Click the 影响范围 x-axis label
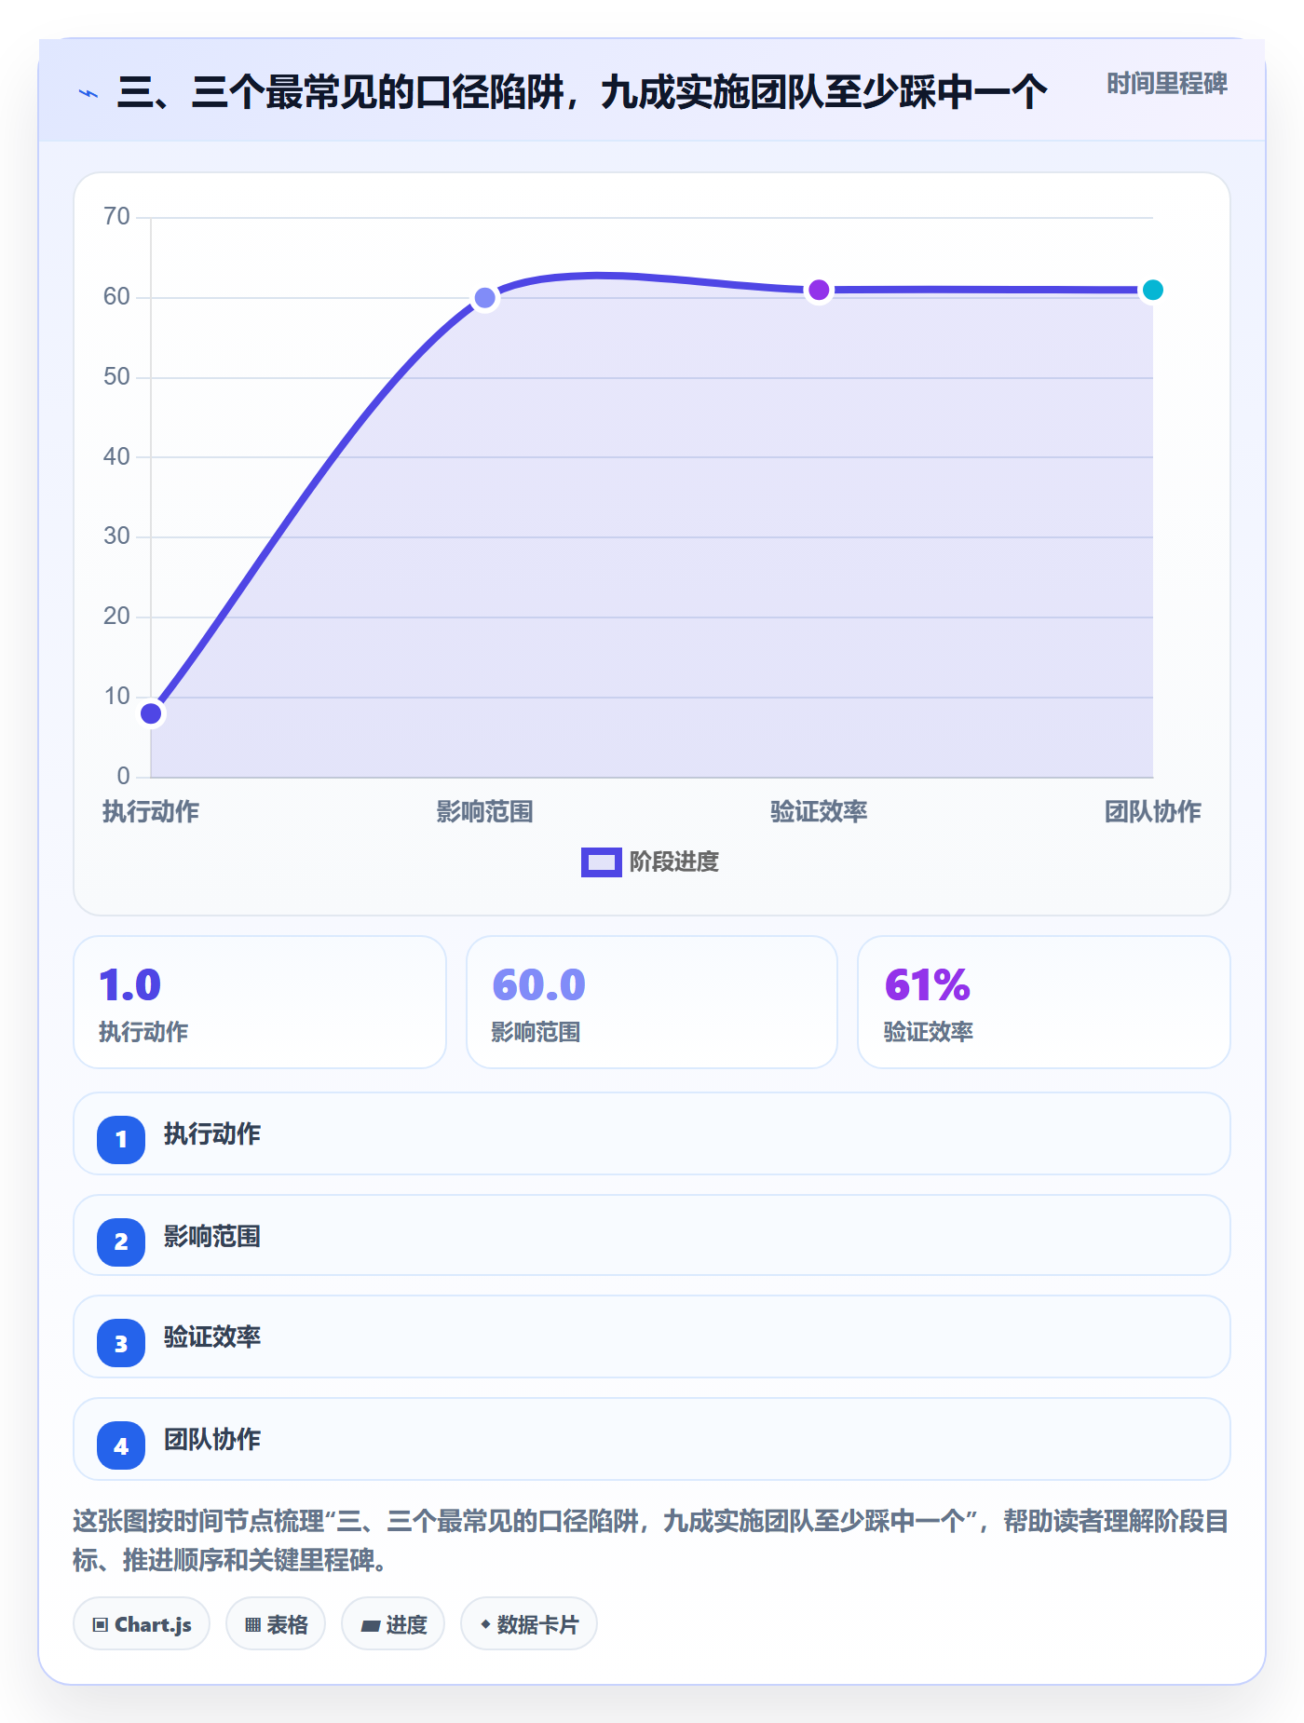The height and width of the screenshot is (1723, 1304). [x=485, y=811]
